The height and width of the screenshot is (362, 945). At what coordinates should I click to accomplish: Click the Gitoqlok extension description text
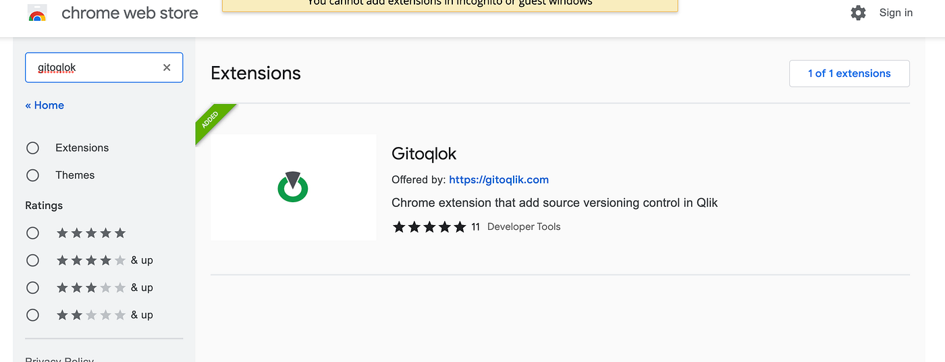click(x=555, y=203)
